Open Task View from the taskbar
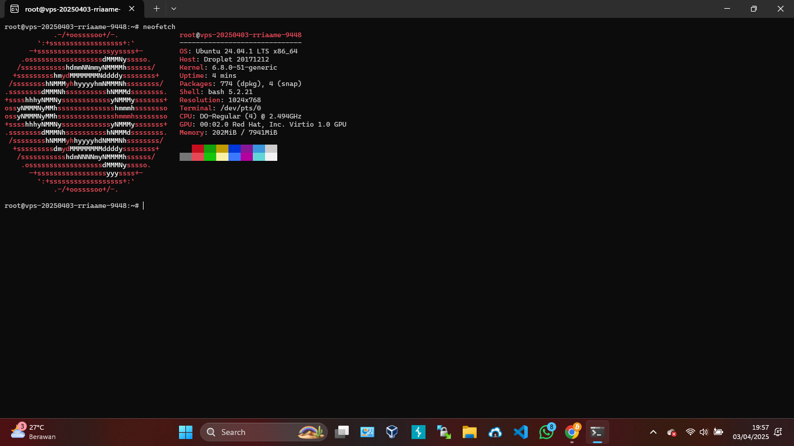The width and height of the screenshot is (794, 446). tap(342, 432)
